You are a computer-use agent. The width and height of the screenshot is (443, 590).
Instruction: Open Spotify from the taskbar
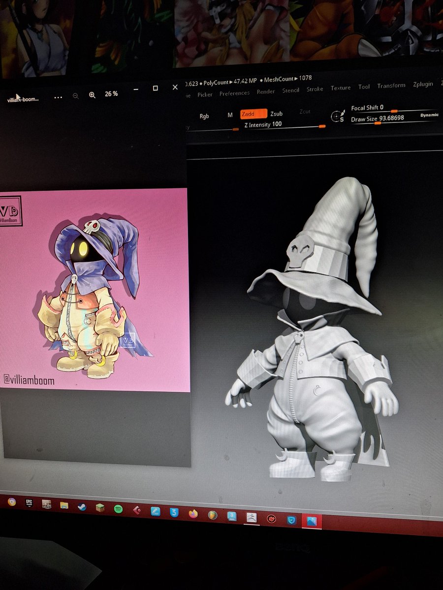coord(118,509)
